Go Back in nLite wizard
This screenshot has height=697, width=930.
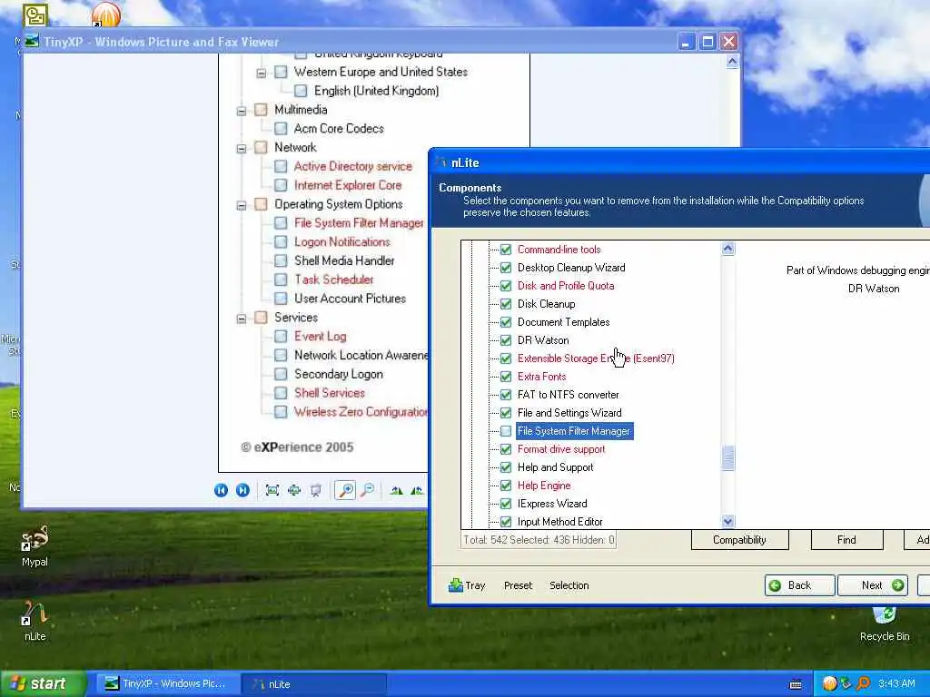[799, 585]
